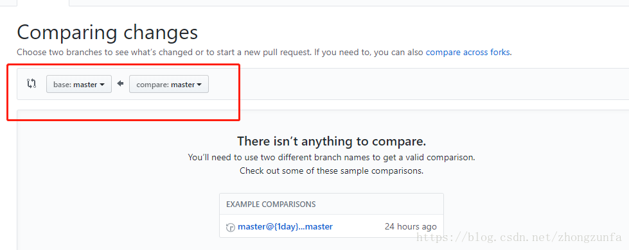Click the EXAMPLE COMPARISONS header
Image resolution: width=629 pixels, height=250 pixels.
click(x=270, y=204)
